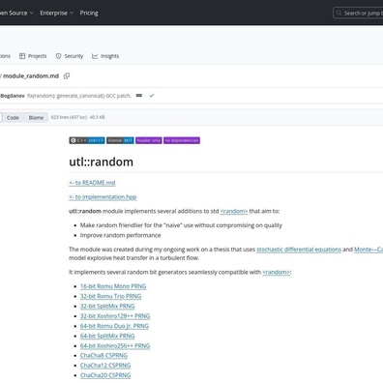Open the Projects tab
Viewport: 383px width, 383px height.
(33, 56)
